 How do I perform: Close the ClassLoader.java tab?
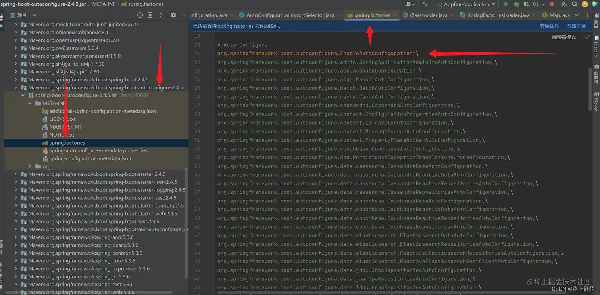(x=453, y=15)
